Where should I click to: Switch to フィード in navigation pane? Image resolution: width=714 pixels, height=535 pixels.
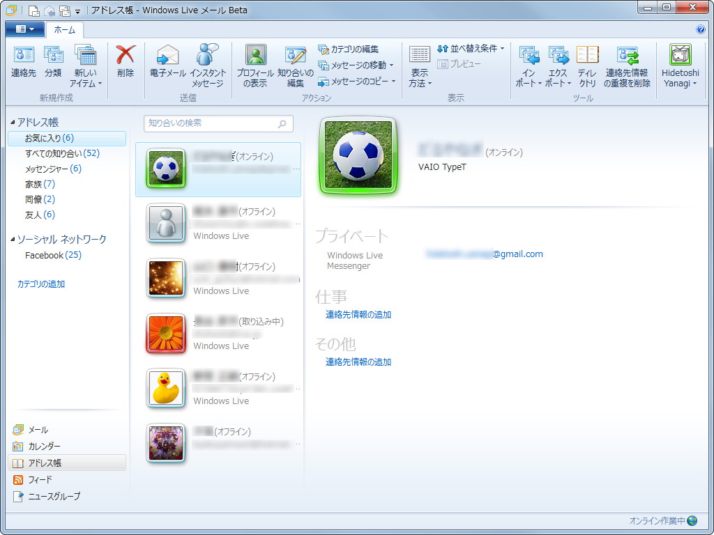point(67,479)
